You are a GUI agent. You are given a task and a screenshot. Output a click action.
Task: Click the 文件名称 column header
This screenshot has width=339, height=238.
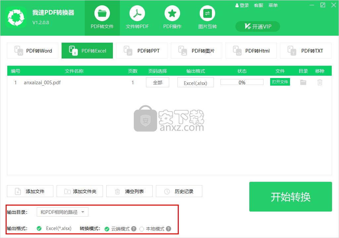click(74, 71)
